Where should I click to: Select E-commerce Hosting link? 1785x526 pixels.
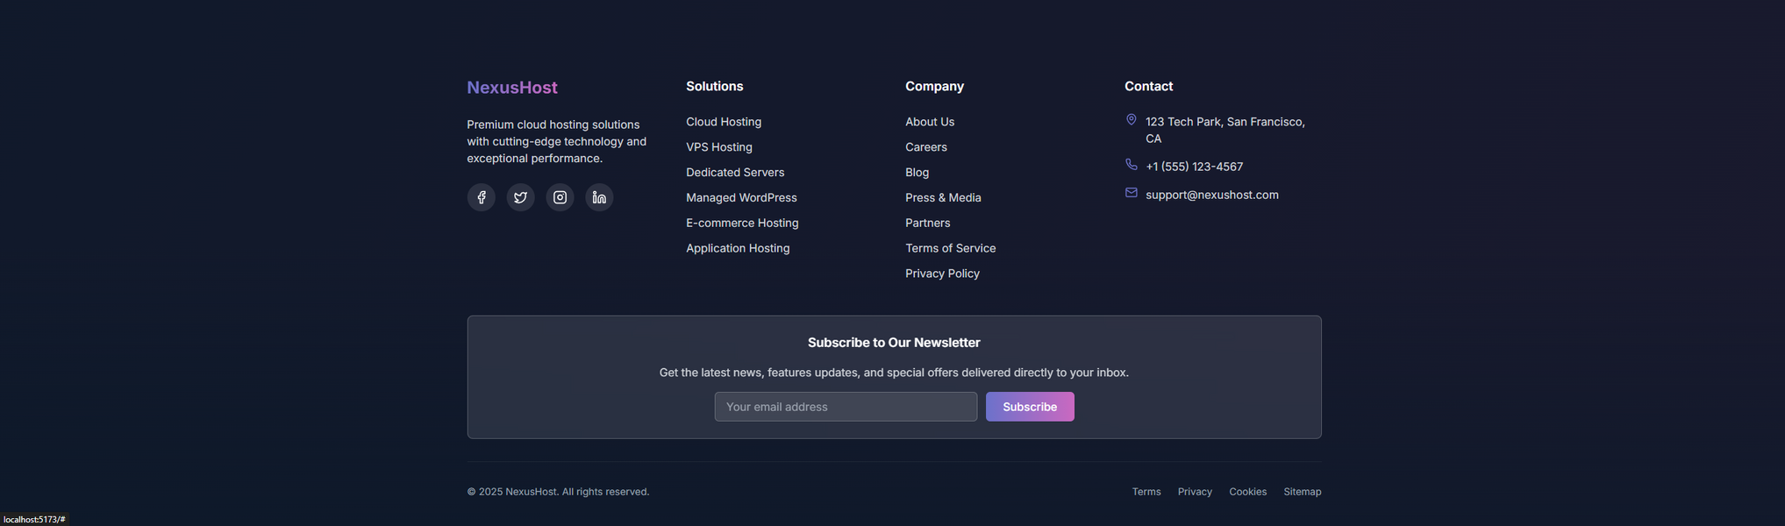(742, 224)
